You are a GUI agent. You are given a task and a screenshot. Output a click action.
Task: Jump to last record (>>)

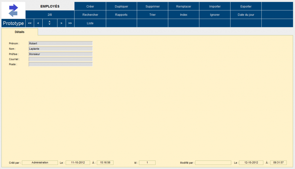coord(70,23)
